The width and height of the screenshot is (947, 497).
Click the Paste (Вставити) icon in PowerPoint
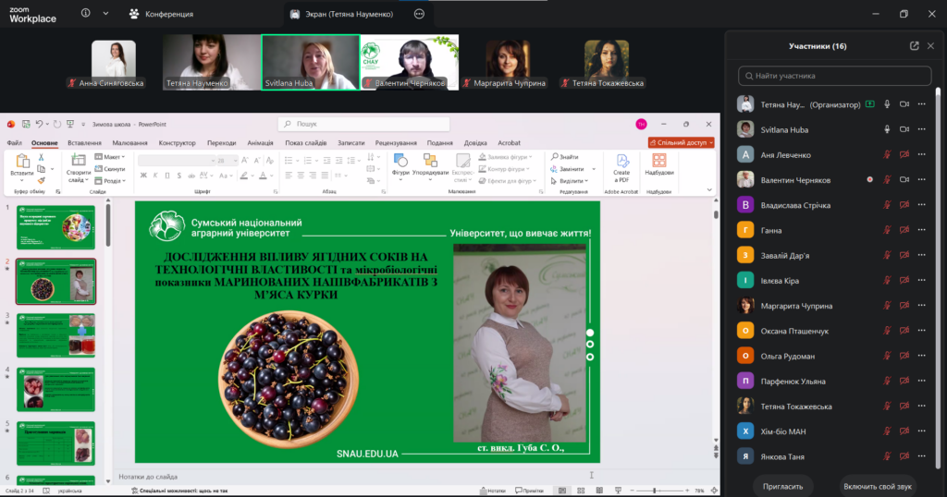click(x=22, y=162)
